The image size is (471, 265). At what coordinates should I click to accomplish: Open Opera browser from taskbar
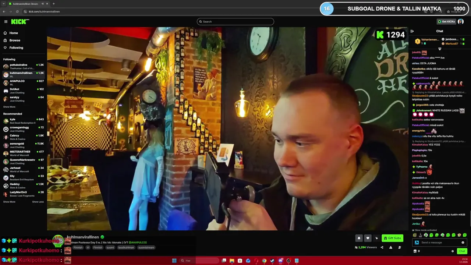click(256, 261)
